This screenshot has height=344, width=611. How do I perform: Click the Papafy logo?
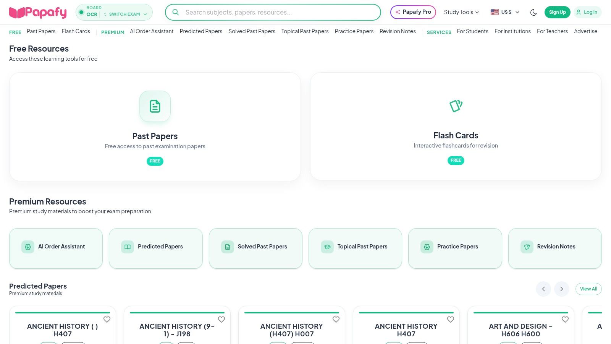(x=38, y=12)
